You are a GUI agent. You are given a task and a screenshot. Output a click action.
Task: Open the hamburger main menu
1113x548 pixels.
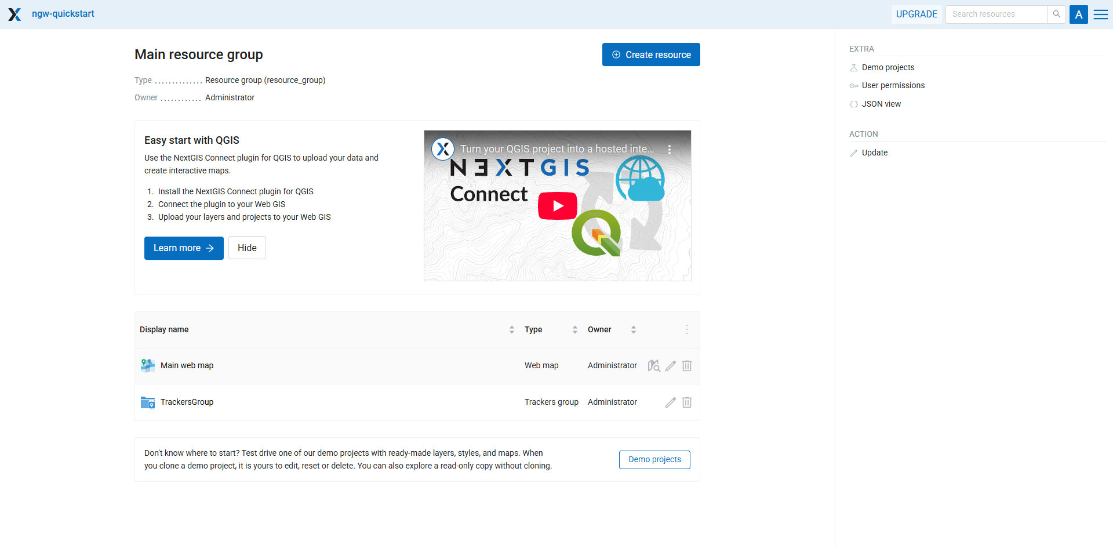pyautogui.click(x=1100, y=14)
